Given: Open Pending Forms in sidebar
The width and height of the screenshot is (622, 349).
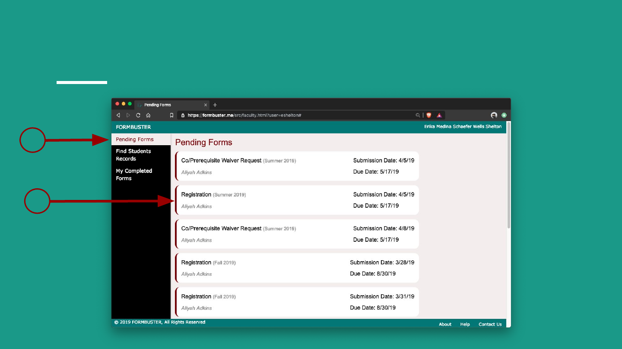Looking at the screenshot, I should [141, 139].
